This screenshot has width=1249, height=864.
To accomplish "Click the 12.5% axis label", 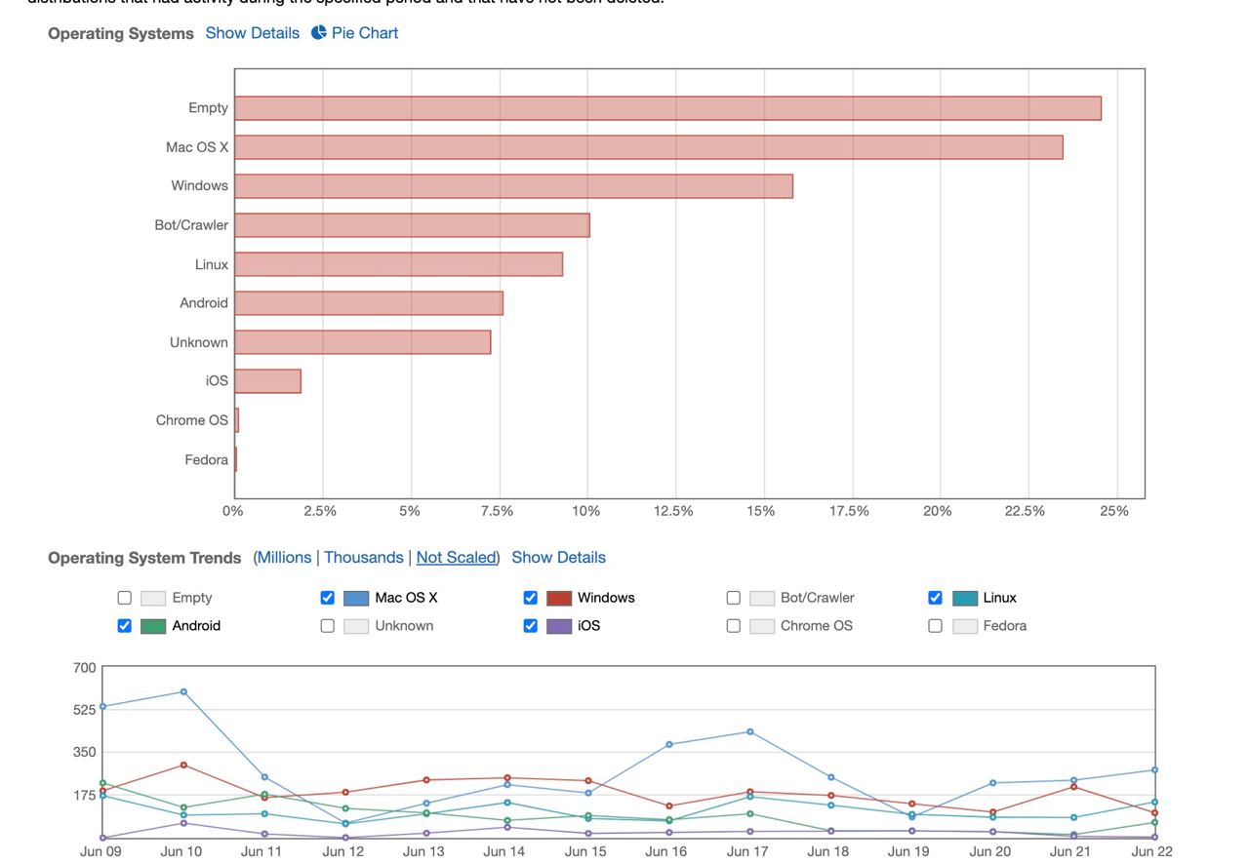I will pos(673,511).
